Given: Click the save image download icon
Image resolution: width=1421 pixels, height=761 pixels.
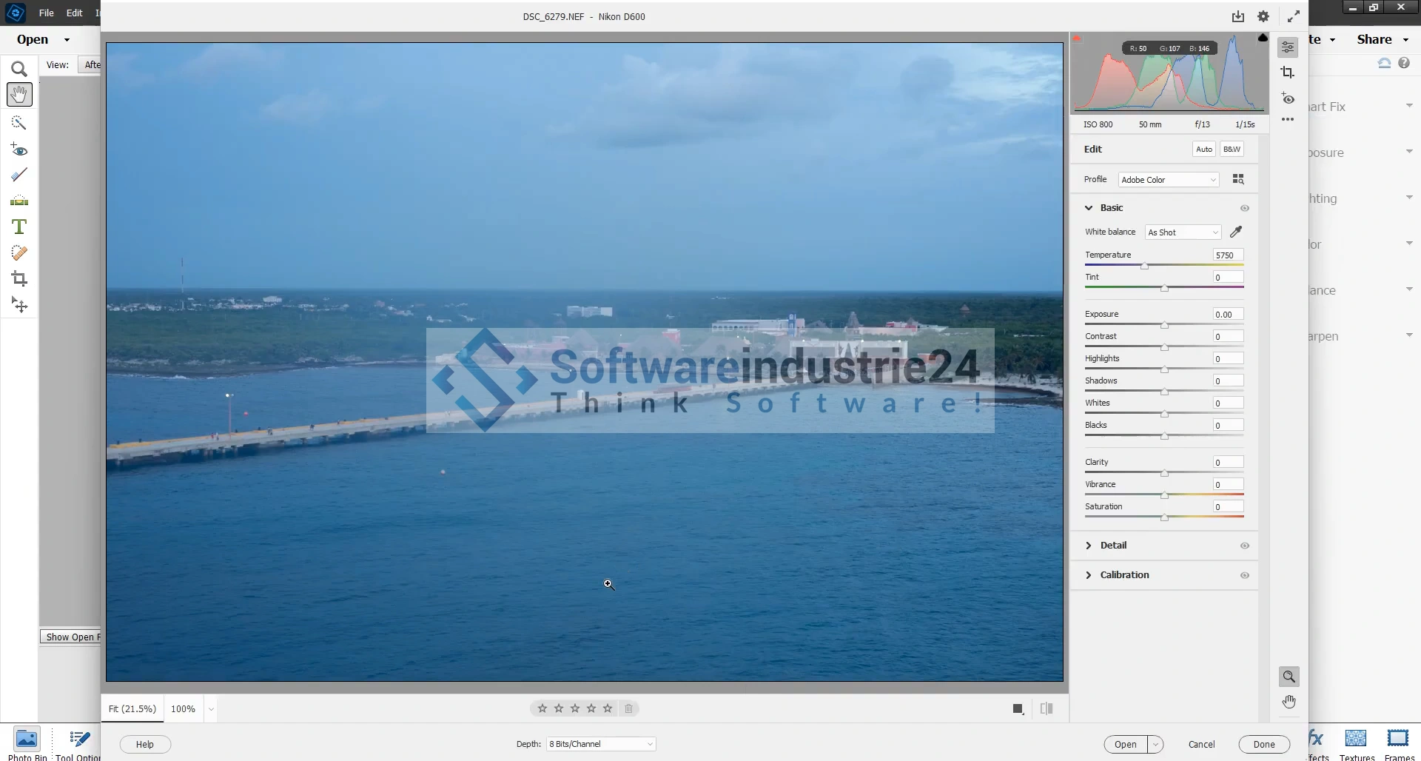Looking at the screenshot, I should point(1237,16).
